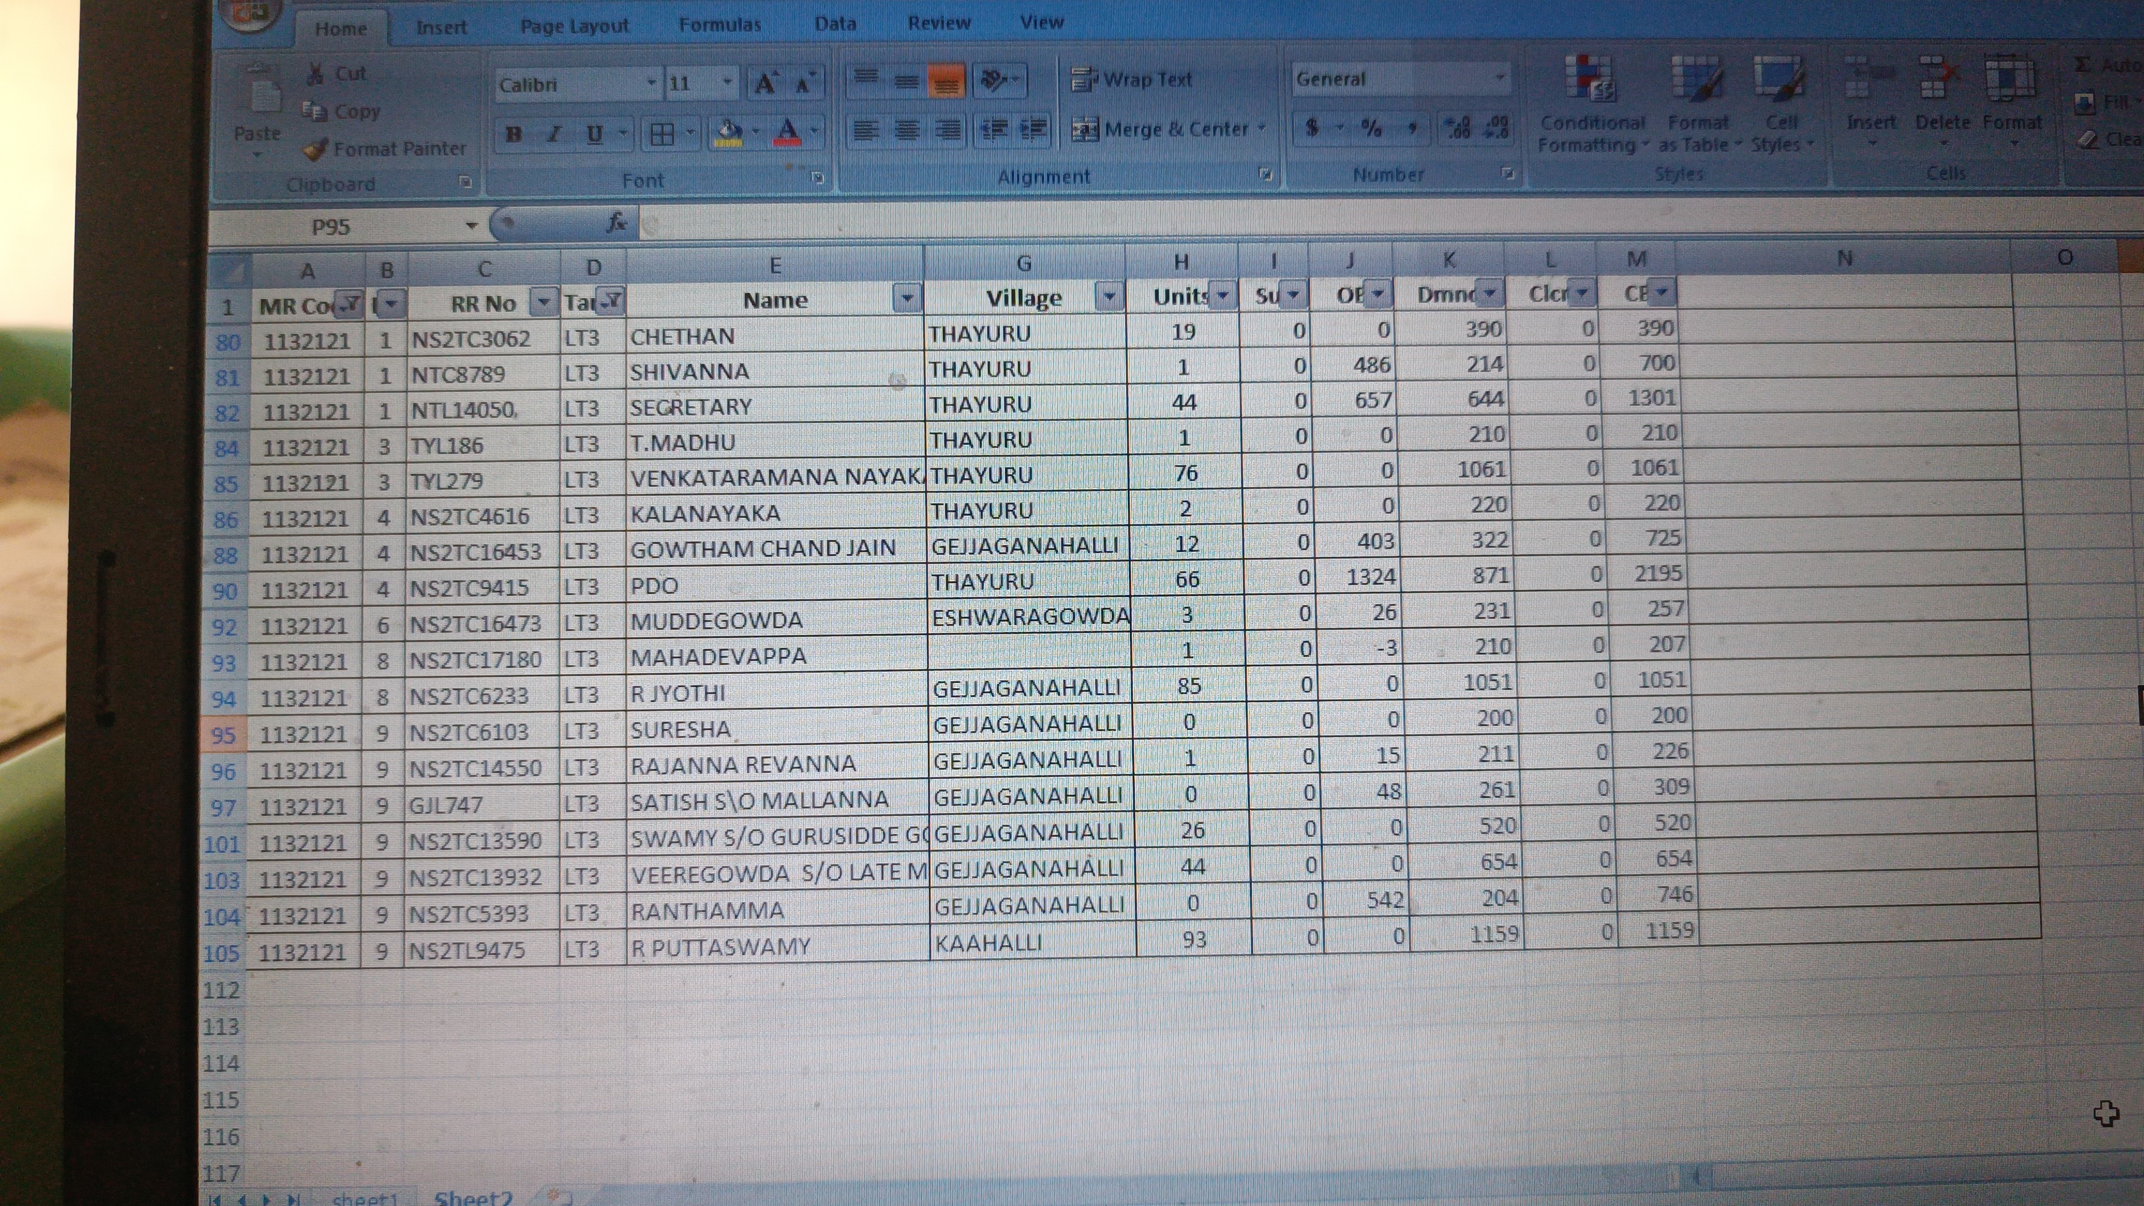Open font size 11 dropdown
Screen dimensions: 2144x1206
pos(726,83)
